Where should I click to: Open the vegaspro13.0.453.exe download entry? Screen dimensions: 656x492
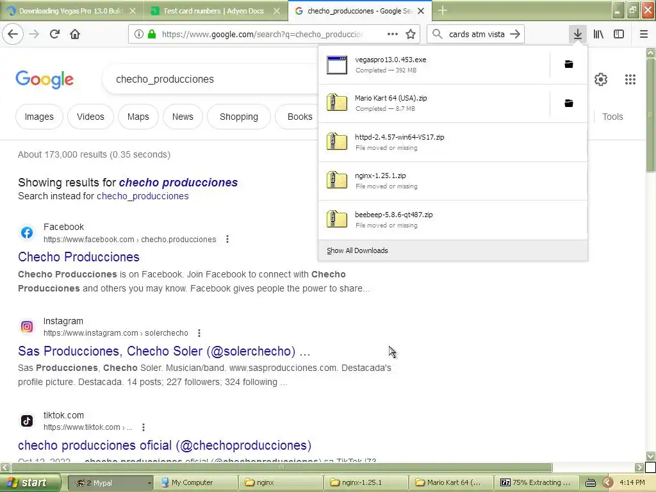[x=434, y=65]
